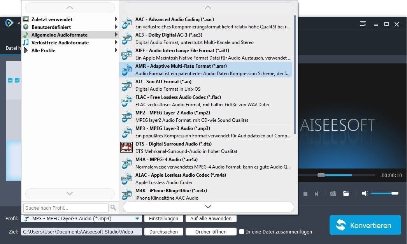Enable 'In eine Datei zusammenfügen' checkbox

click(x=242, y=232)
